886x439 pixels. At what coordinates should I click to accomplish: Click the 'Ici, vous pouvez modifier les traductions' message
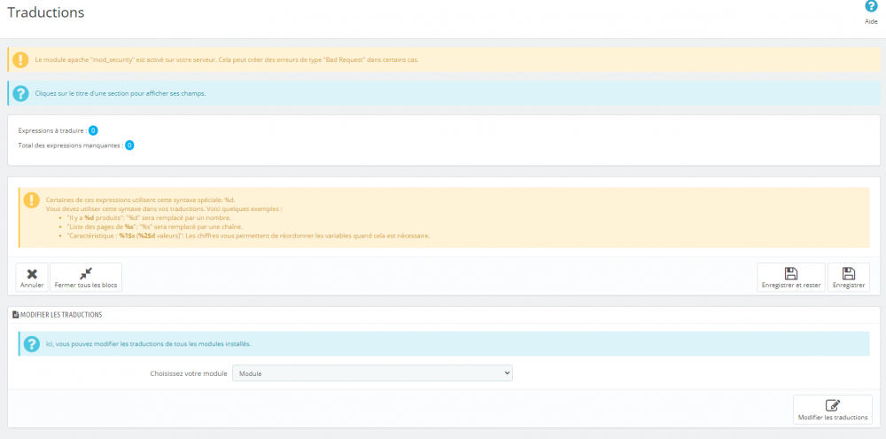(x=149, y=343)
